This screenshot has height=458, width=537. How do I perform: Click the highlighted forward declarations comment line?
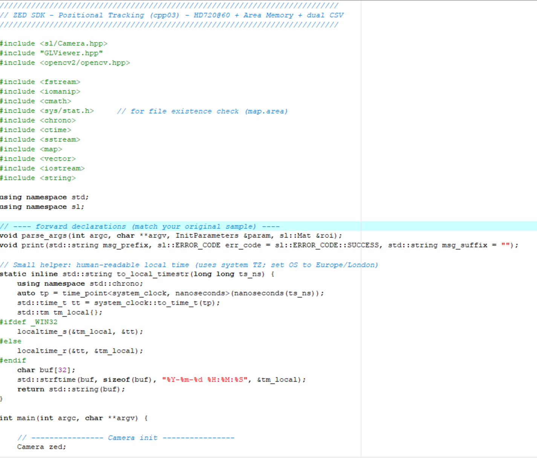[139, 226]
